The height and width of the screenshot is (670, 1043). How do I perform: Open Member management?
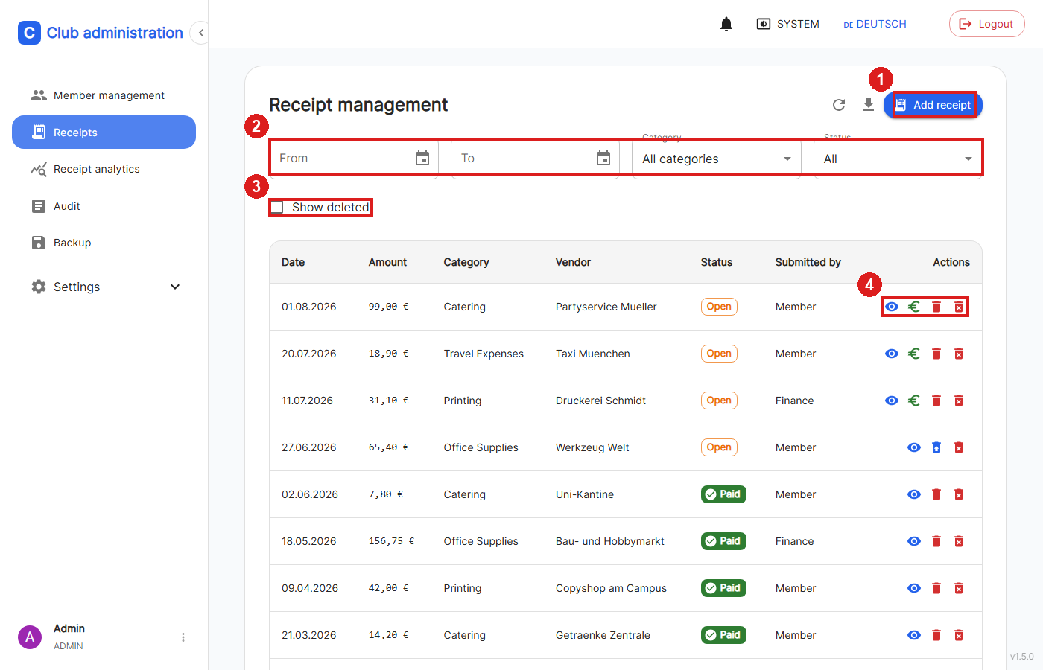point(104,95)
